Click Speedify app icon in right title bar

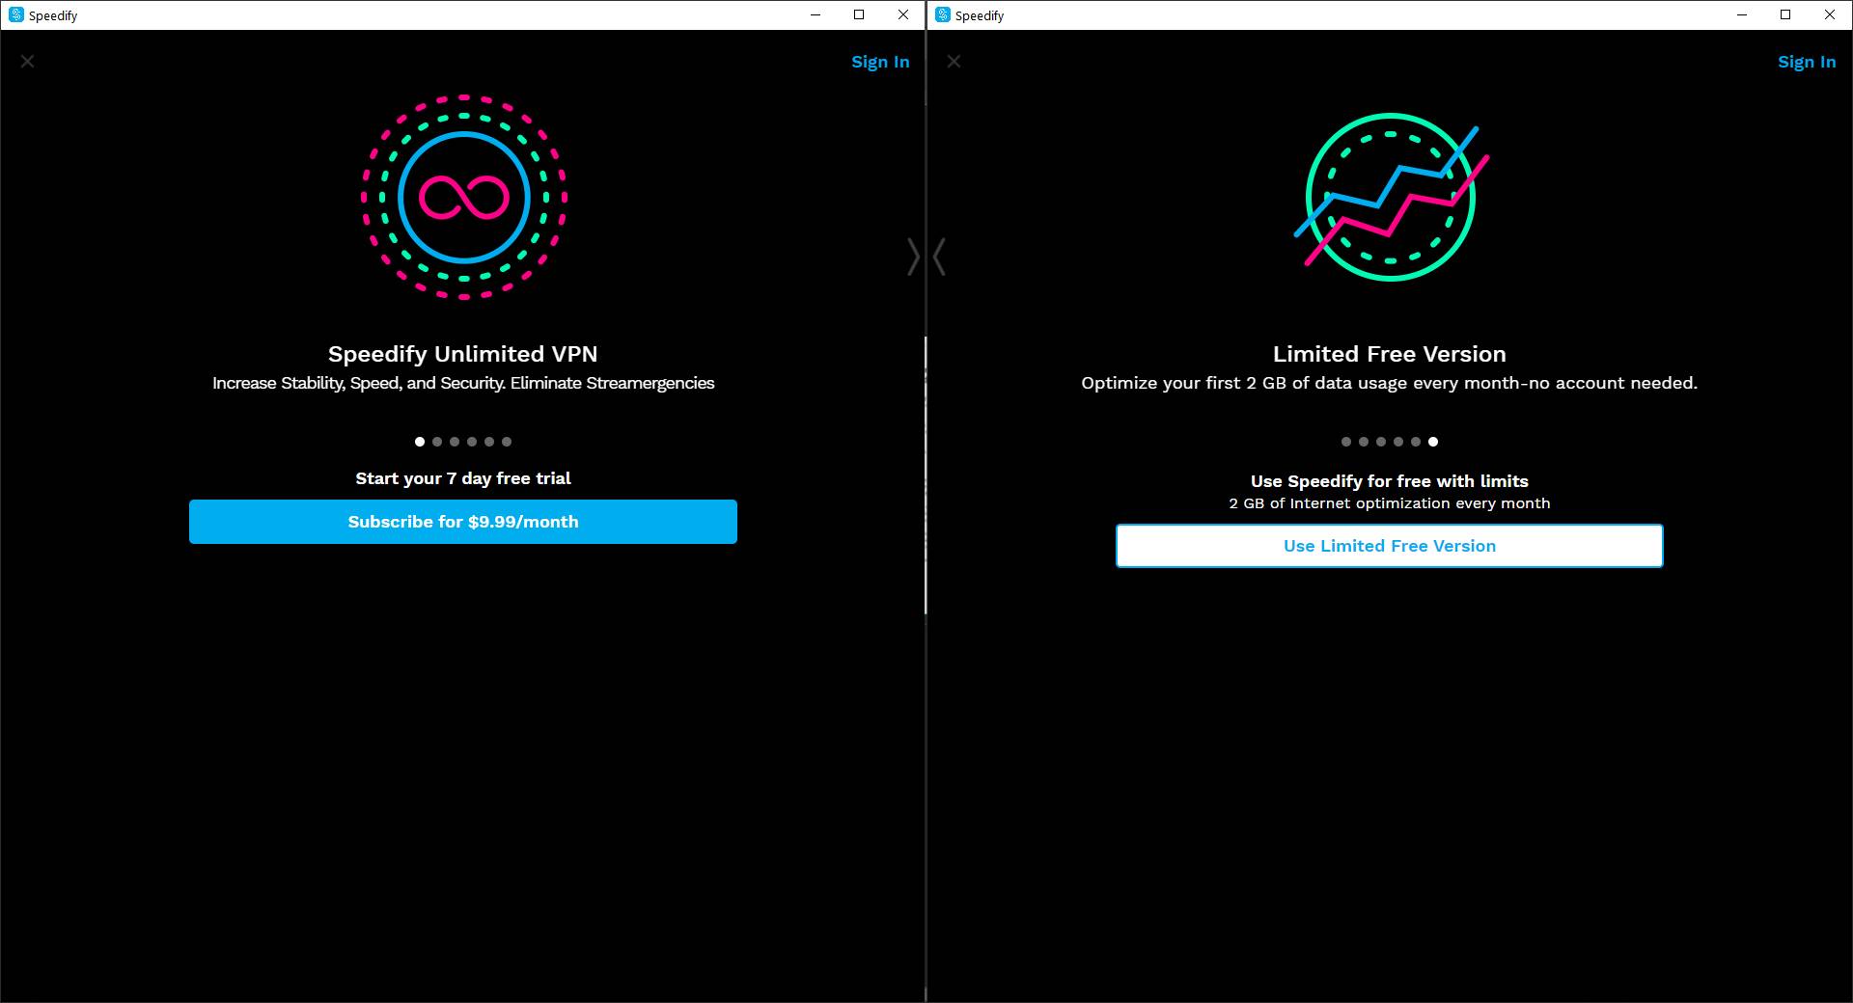click(943, 14)
